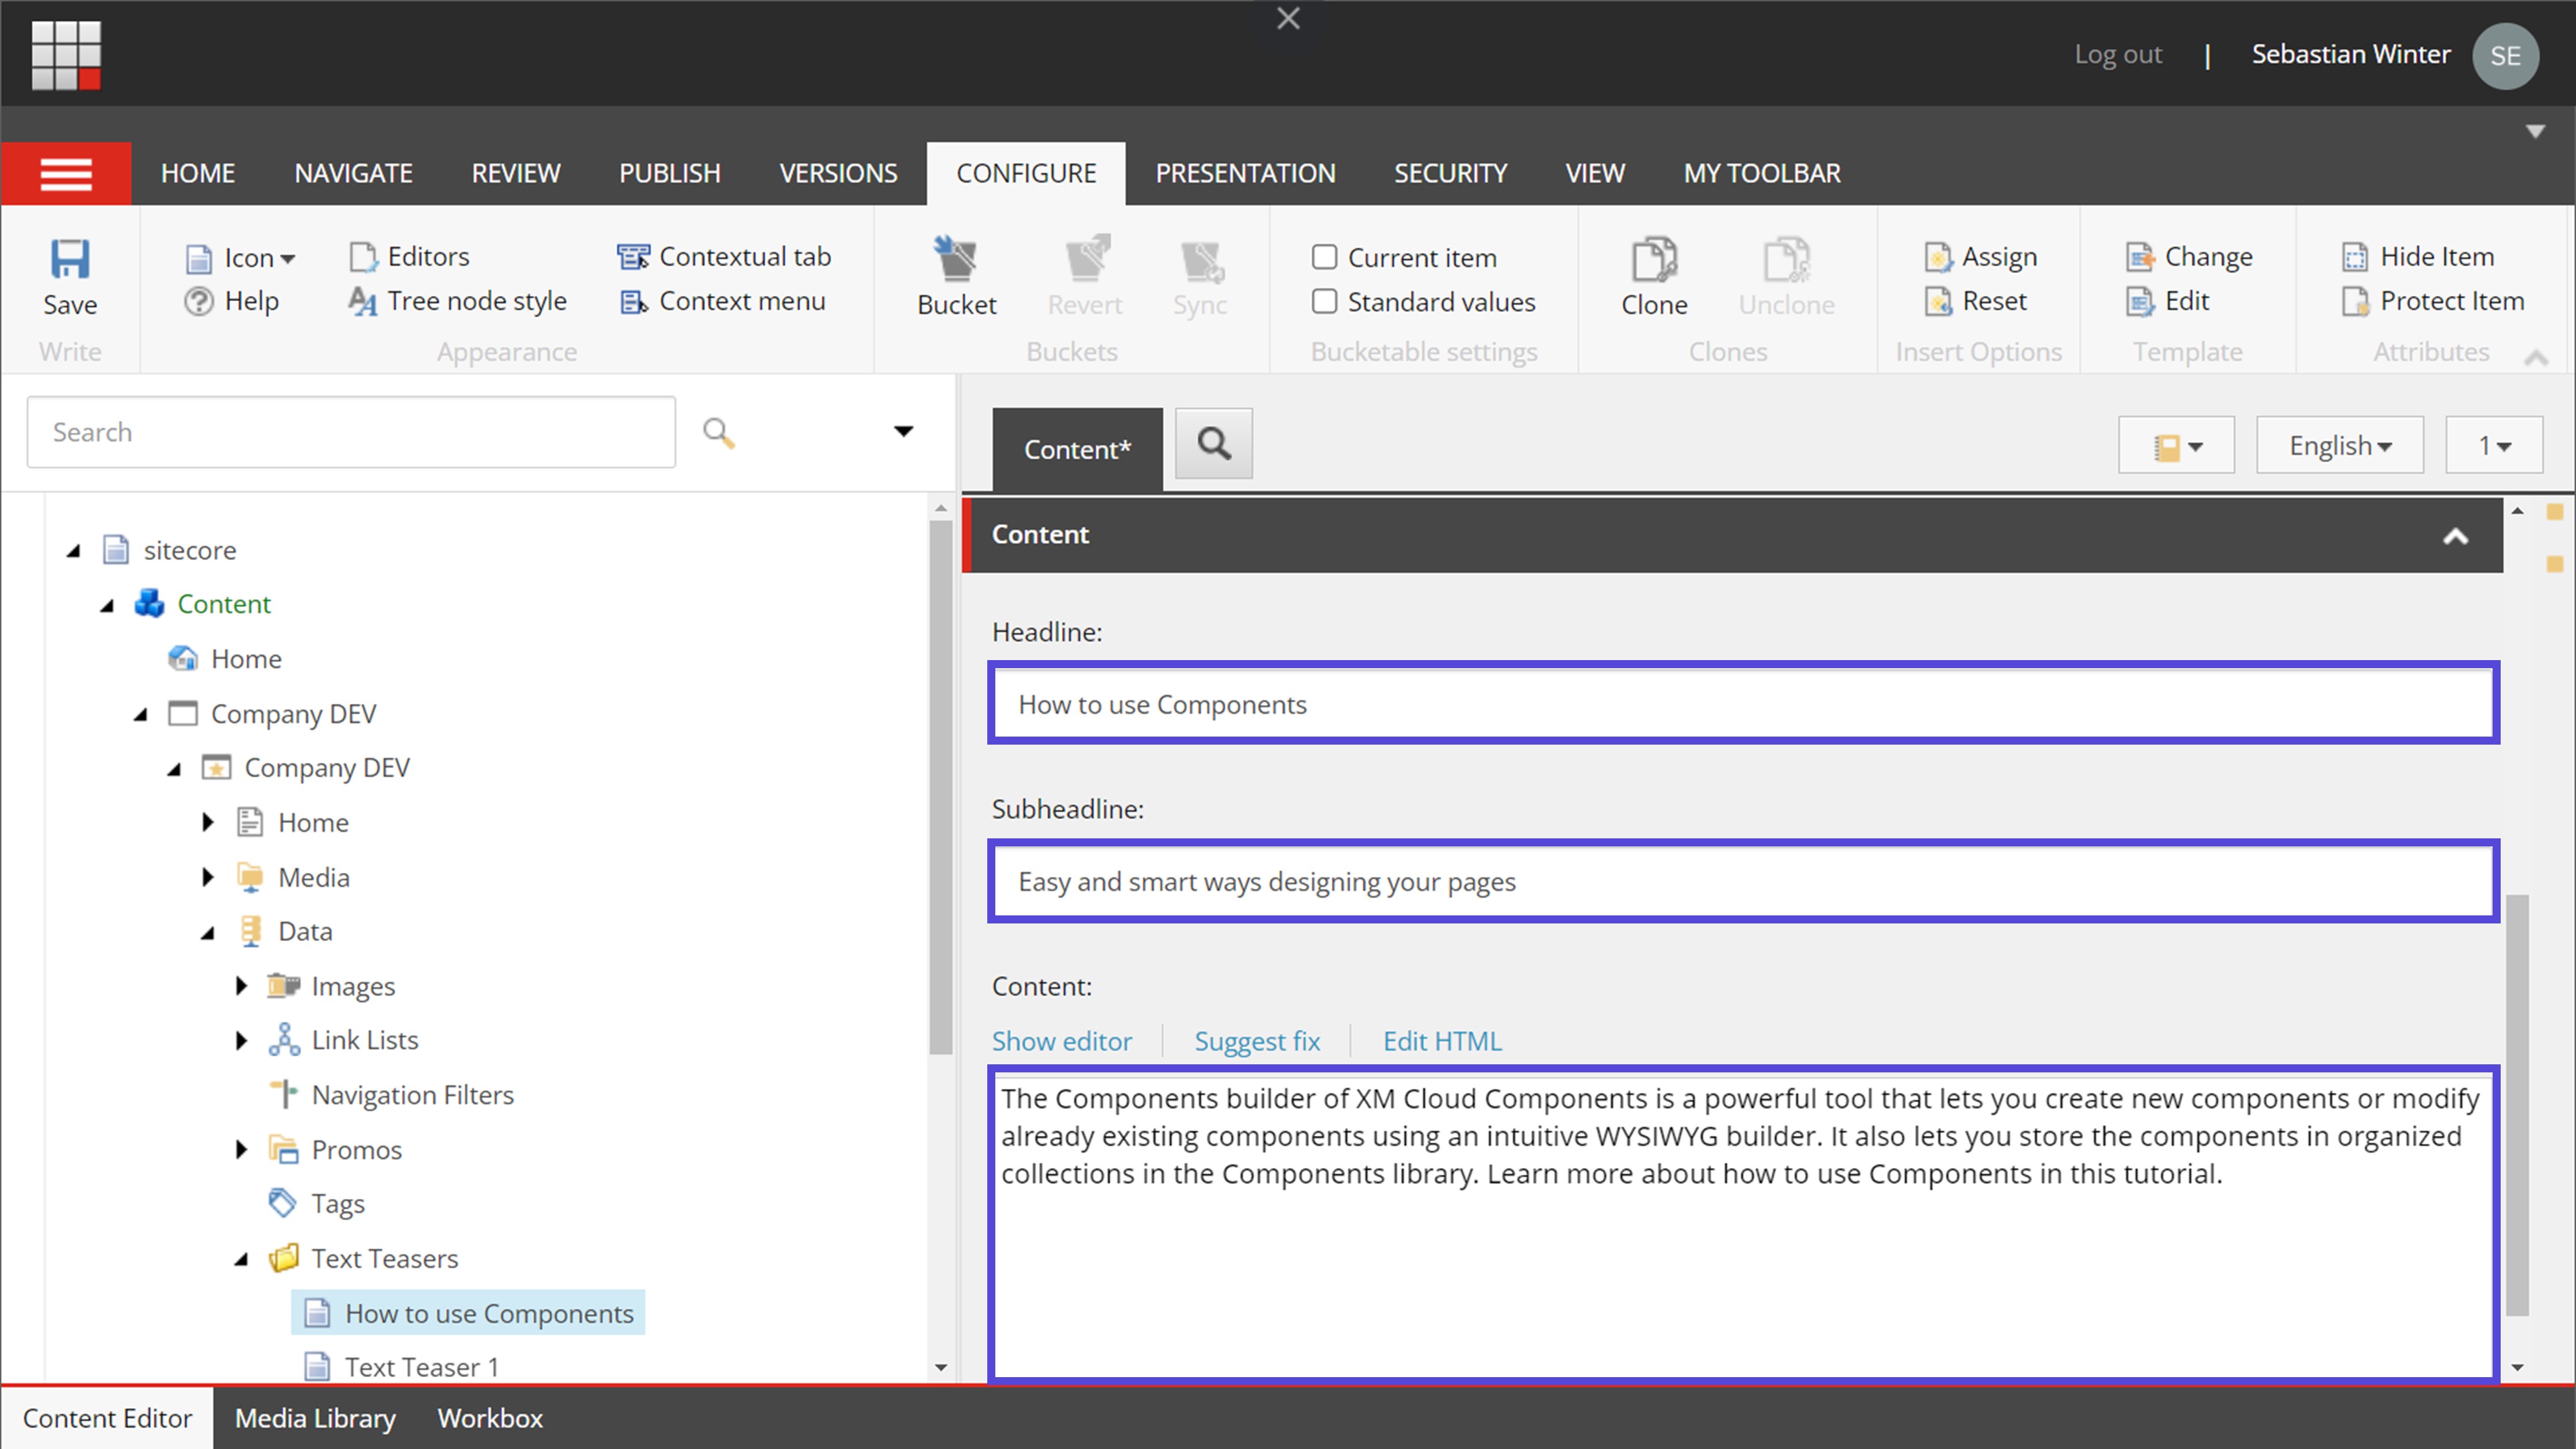Click the Edit HTML link
This screenshot has height=1449, width=2576.
coord(1441,1040)
